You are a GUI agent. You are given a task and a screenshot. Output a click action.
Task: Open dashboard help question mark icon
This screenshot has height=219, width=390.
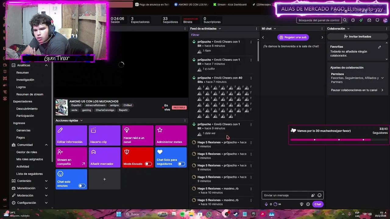353,20
